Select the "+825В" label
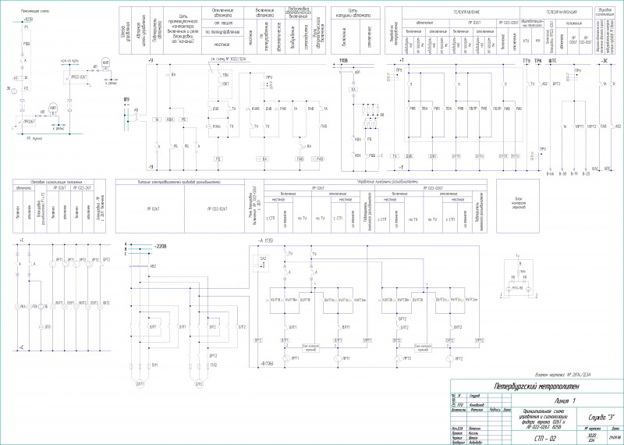The image size is (624, 445). tap(28, 19)
